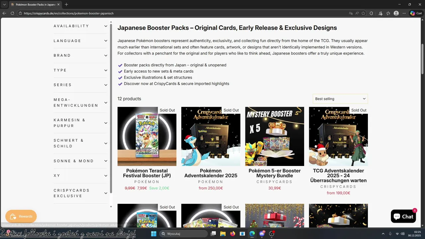Reload the page with the refresh icon
This screenshot has width=425, height=239.
tap(12, 13)
